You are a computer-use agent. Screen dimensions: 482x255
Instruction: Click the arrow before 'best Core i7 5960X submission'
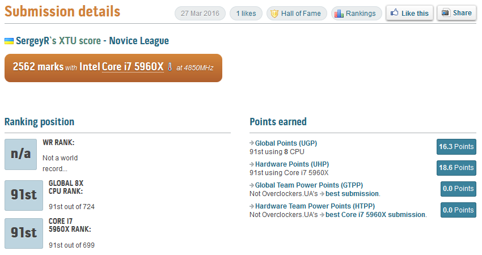coord(322,214)
